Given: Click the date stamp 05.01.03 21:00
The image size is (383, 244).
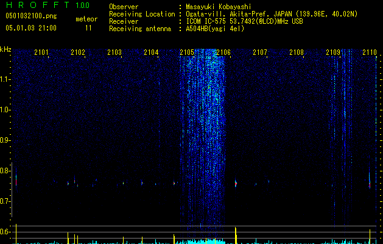Looking at the screenshot, I should coord(31,27).
